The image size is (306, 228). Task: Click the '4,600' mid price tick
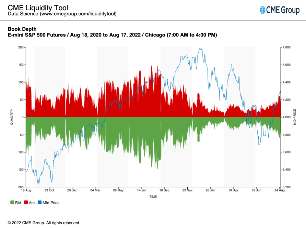pos(286,65)
